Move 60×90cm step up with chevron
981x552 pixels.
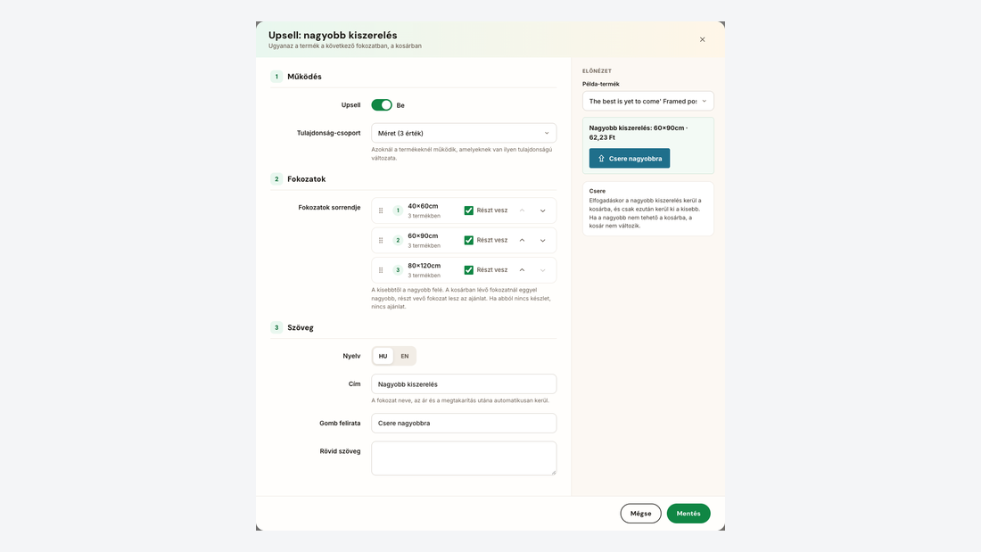coord(522,240)
